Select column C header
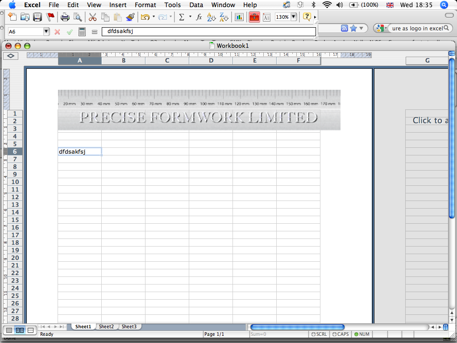The height and width of the screenshot is (343, 457). [x=167, y=61]
